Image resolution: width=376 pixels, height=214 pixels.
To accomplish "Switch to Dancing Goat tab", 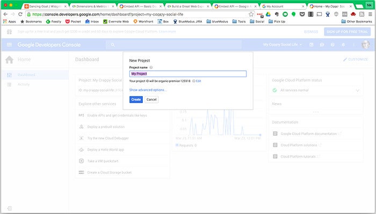I will pos(45,6).
